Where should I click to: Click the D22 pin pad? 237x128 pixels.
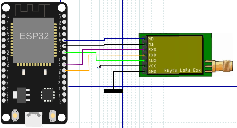pyautogui.click(x=64, y=22)
